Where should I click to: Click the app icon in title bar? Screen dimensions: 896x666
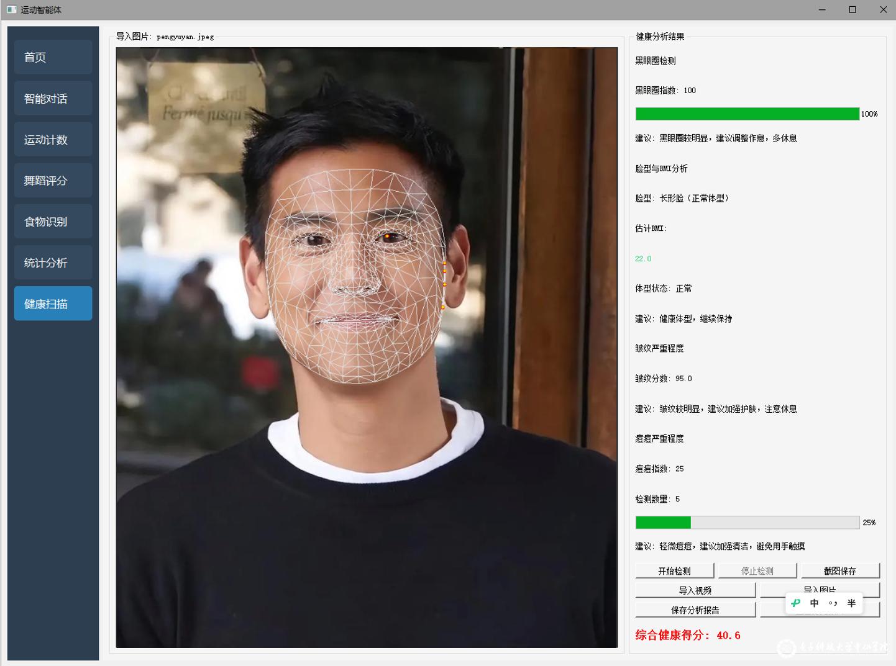coord(11,10)
